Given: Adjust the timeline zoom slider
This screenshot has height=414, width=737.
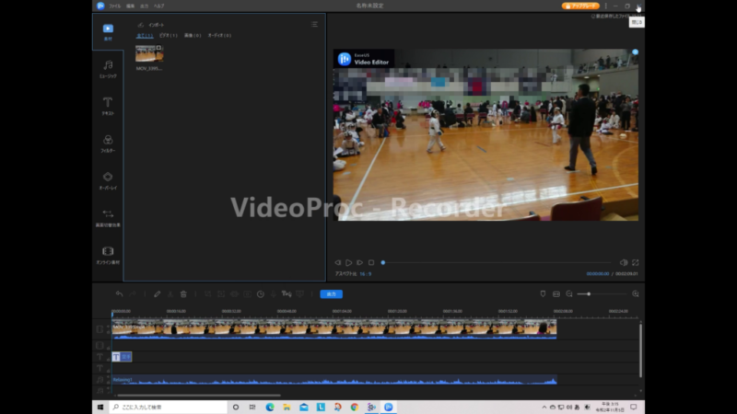Looking at the screenshot, I should coord(589,293).
